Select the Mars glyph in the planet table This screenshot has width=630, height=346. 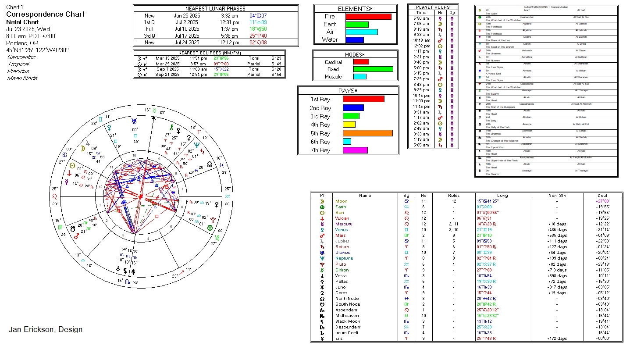tap(322, 235)
